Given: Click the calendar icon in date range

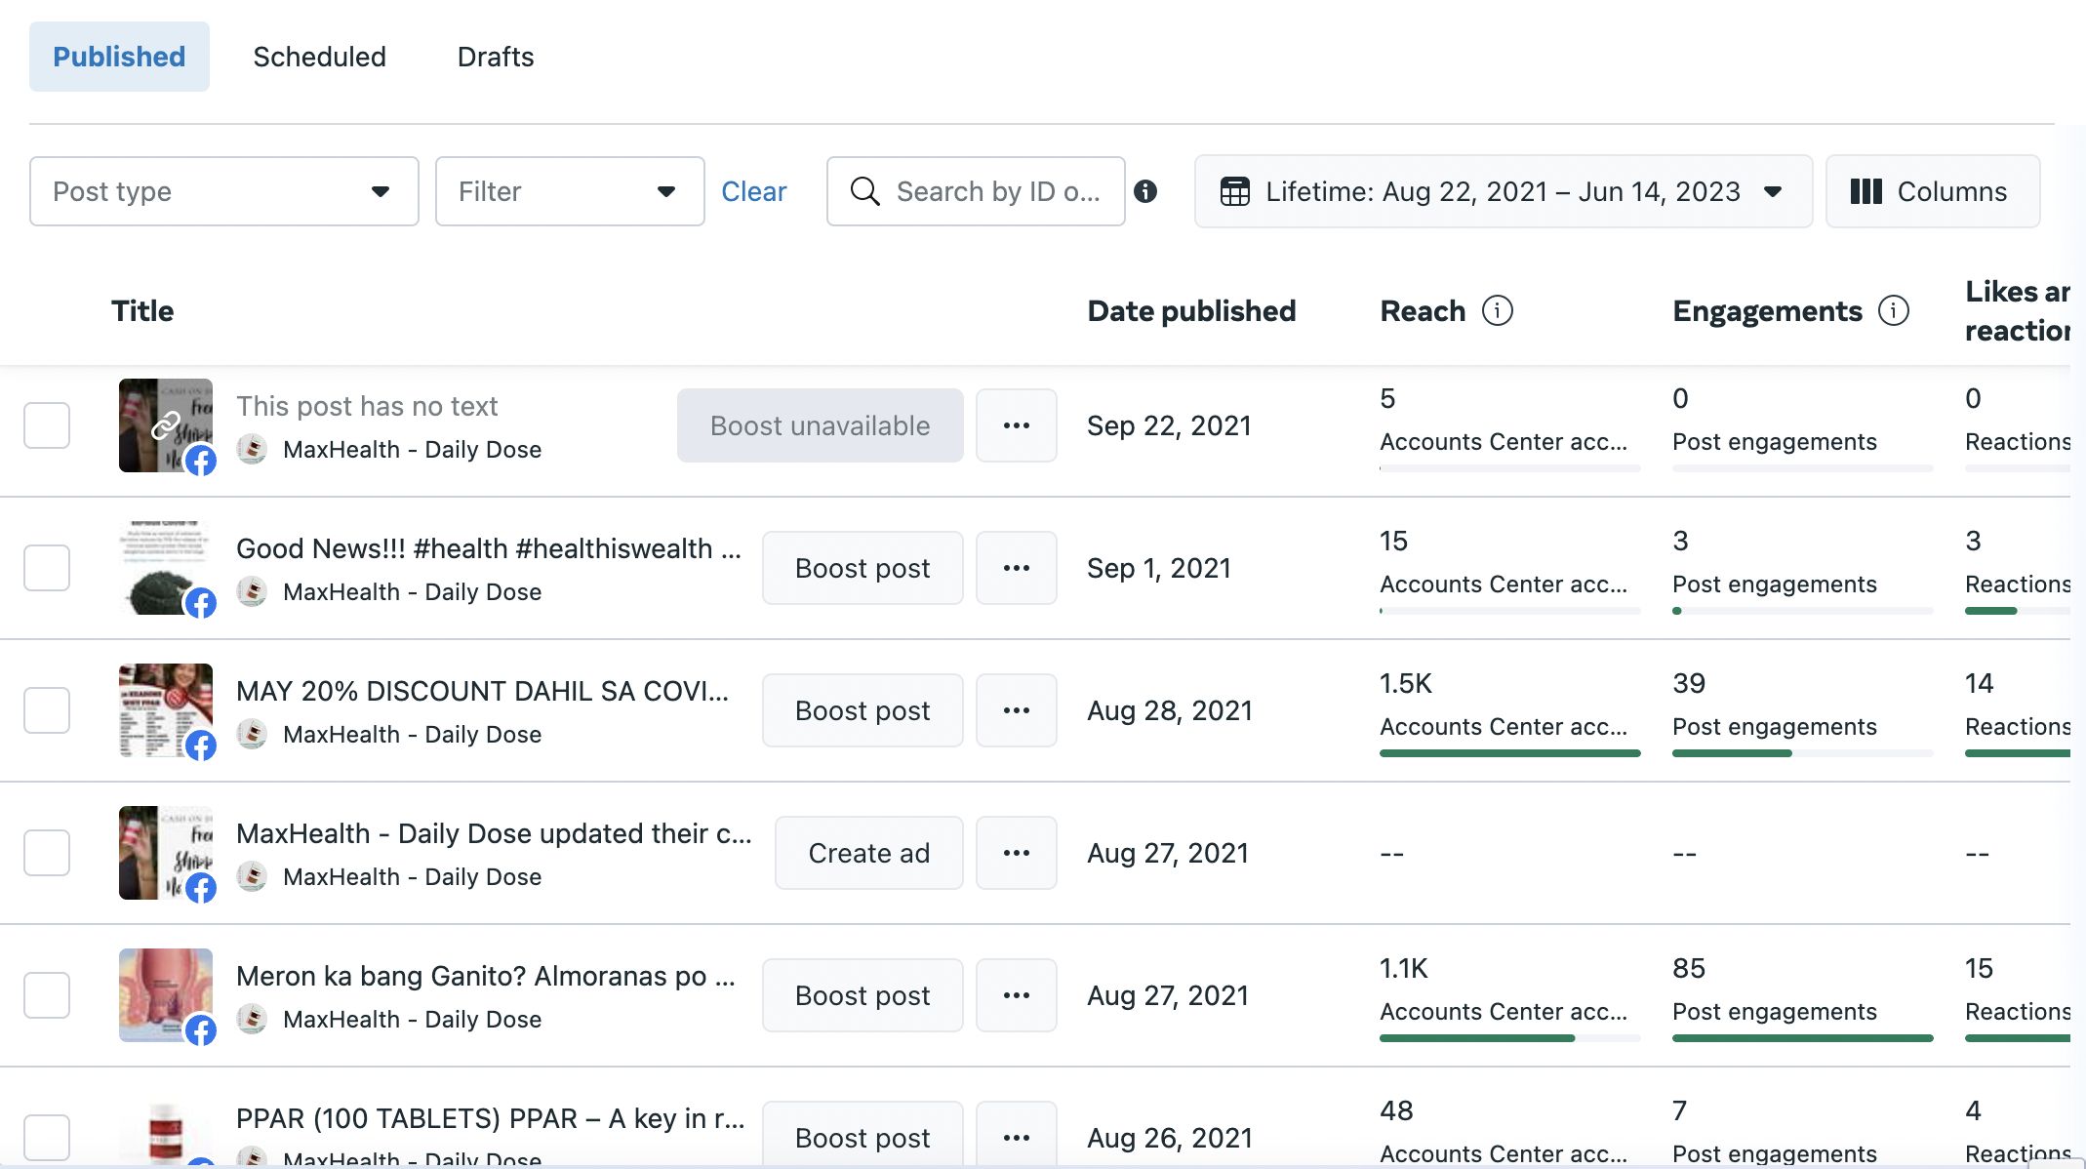Looking at the screenshot, I should point(1235,191).
